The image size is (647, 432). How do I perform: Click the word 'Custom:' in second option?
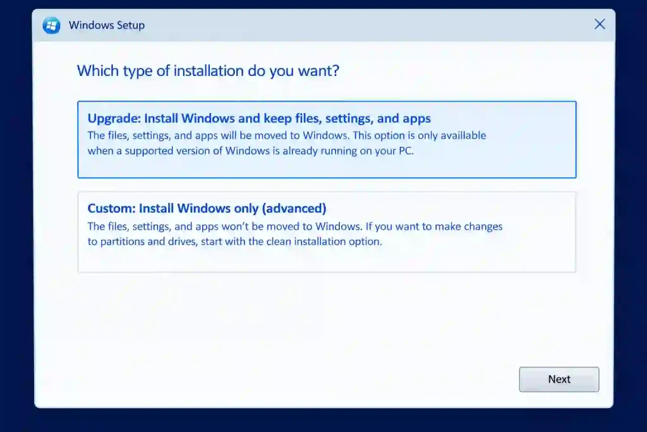(x=111, y=208)
